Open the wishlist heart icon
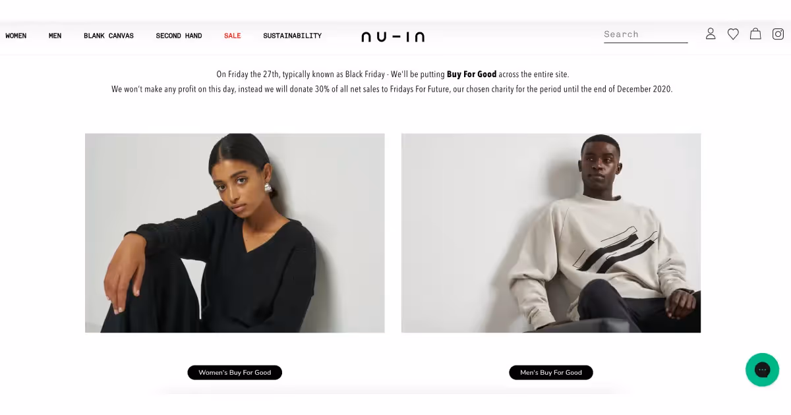This screenshot has height=415, width=791. [x=733, y=34]
